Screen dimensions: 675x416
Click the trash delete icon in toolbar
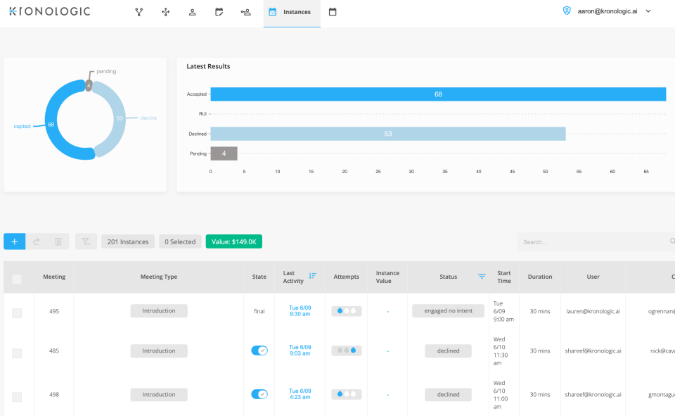tap(58, 241)
